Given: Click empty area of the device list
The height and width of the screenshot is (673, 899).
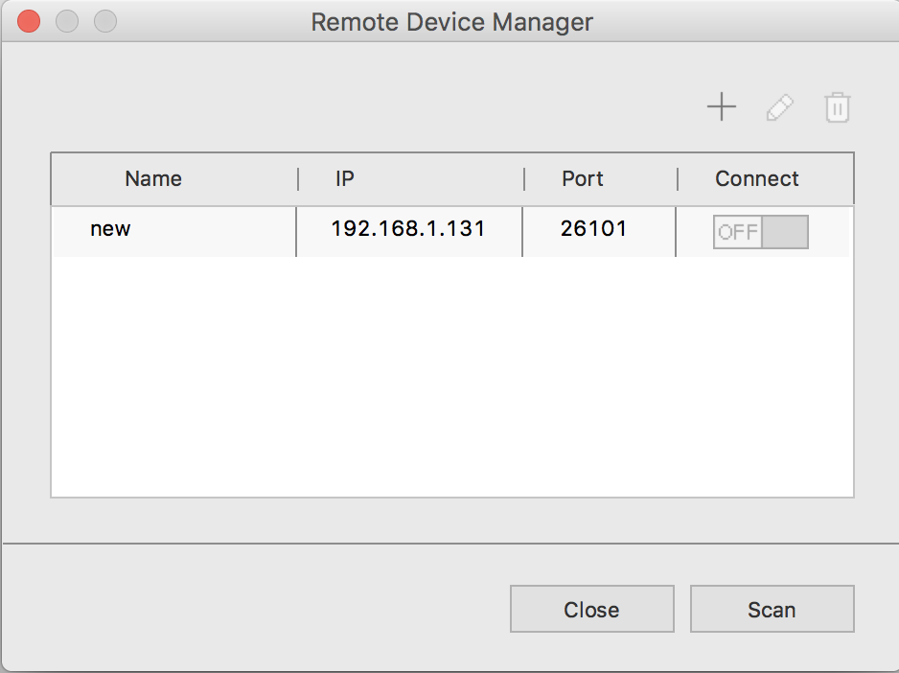Looking at the screenshot, I should tap(450, 383).
